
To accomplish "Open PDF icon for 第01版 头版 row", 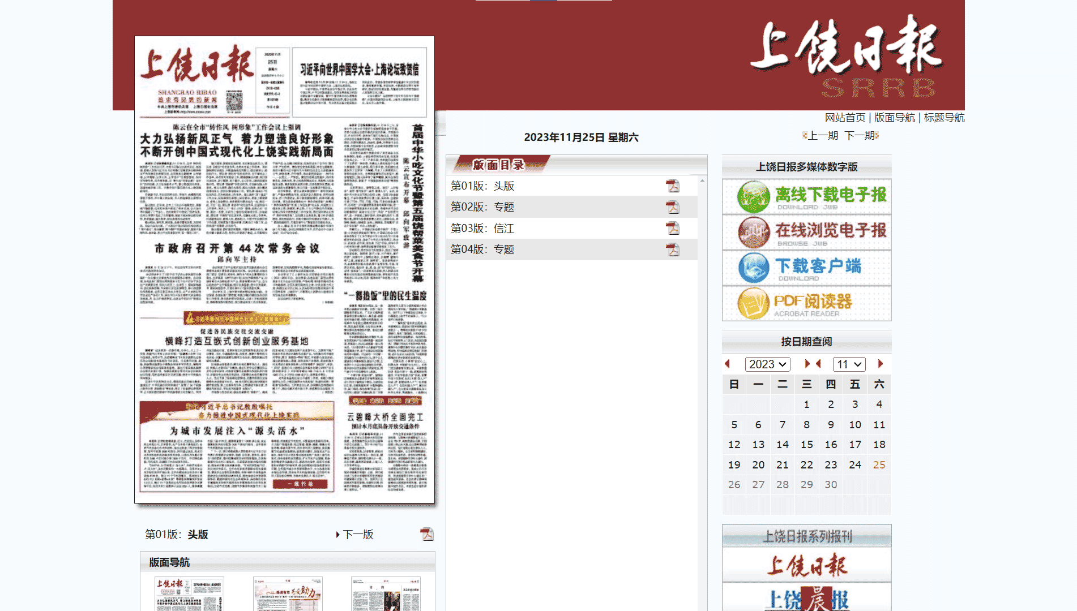I will 672,186.
